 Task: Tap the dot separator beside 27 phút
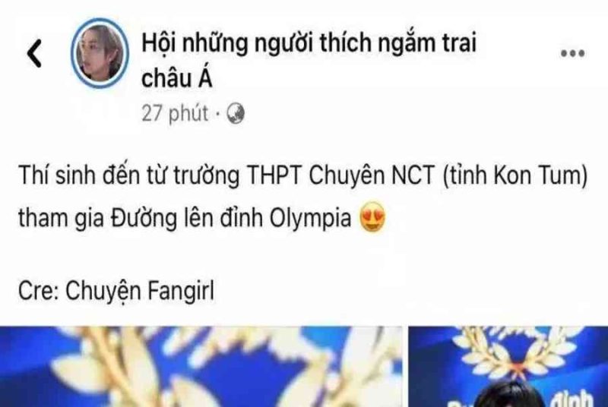click(217, 114)
